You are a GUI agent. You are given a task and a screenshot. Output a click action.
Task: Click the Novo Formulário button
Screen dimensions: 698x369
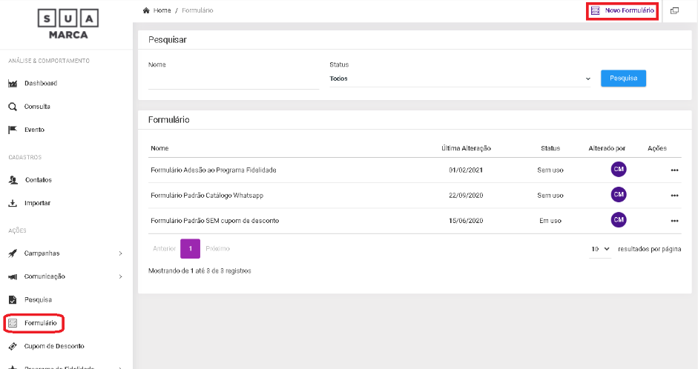[x=623, y=11]
